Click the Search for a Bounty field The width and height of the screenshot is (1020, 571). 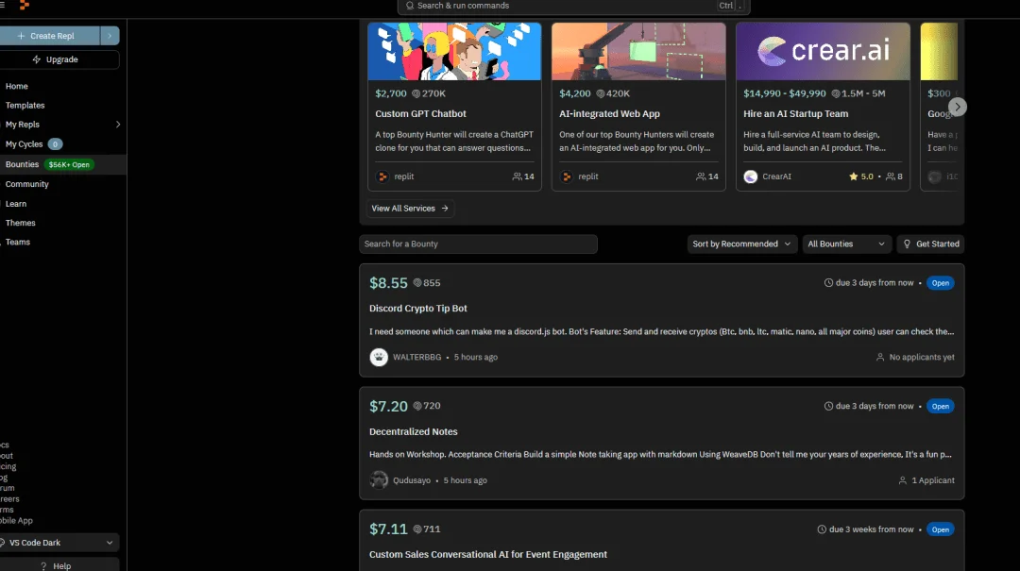pos(478,244)
